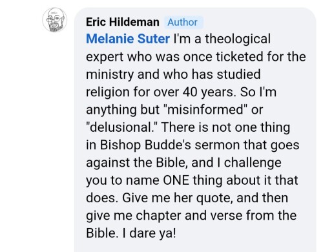The height and width of the screenshot is (252, 323).
Task: Click empty space below the comment text
Action: [x=195, y=246]
